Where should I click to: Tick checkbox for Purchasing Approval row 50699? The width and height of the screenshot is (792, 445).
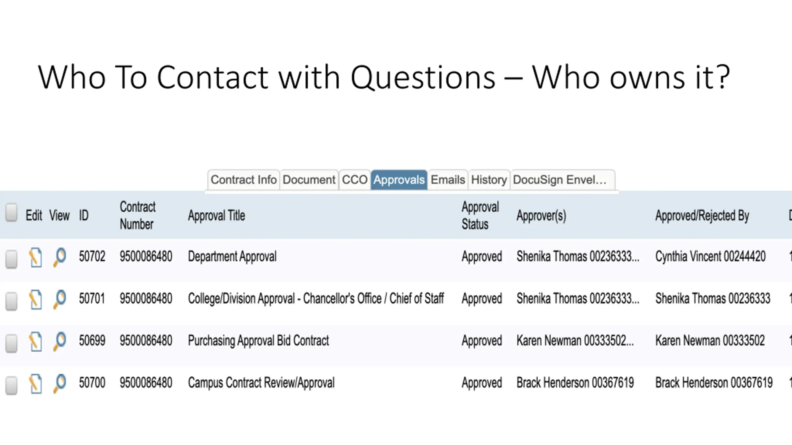(x=11, y=343)
